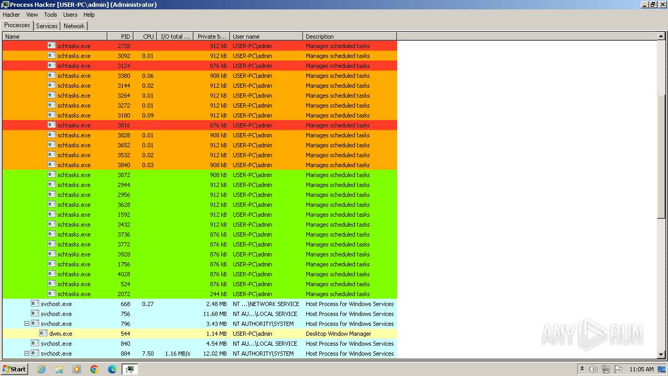Click the svchost.exe icon for PID 840
668x376 pixels.
click(x=35, y=343)
